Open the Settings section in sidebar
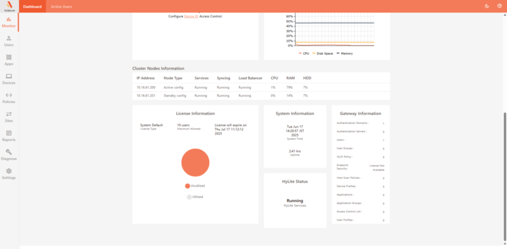 point(9,174)
